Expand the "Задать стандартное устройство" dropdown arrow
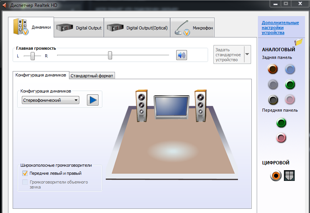The image size is (310, 213). [247, 54]
